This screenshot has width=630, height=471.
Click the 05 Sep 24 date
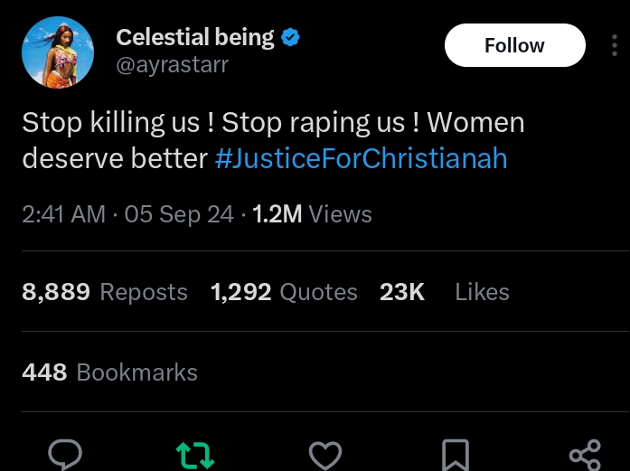179,214
